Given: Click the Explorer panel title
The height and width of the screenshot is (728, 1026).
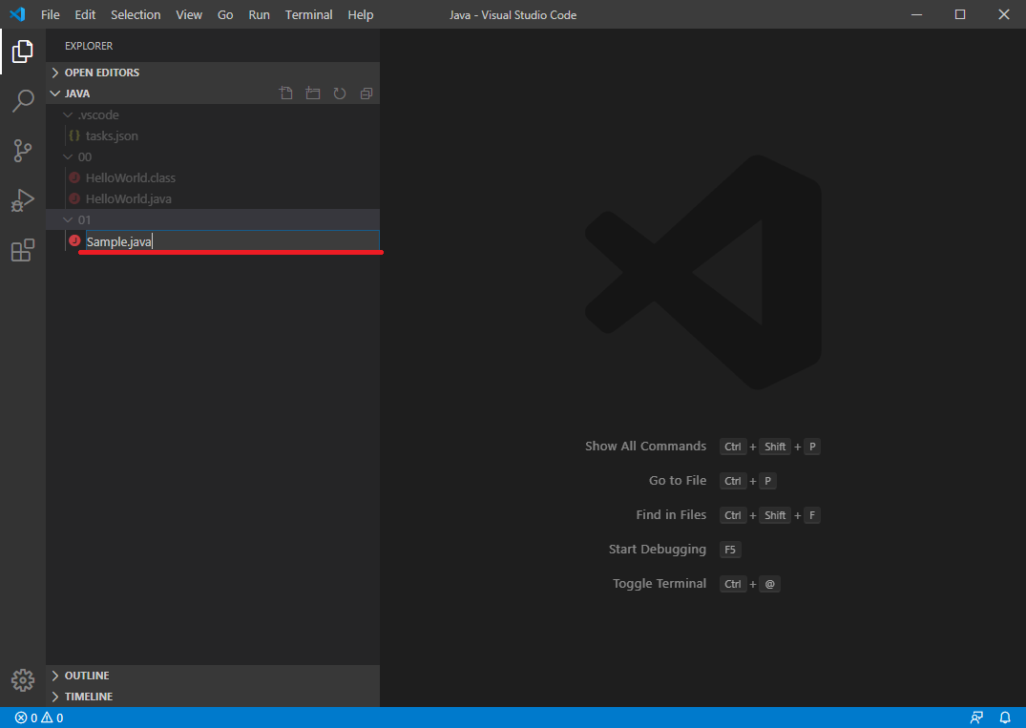Looking at the screenshot, I should tap(89, 46).
